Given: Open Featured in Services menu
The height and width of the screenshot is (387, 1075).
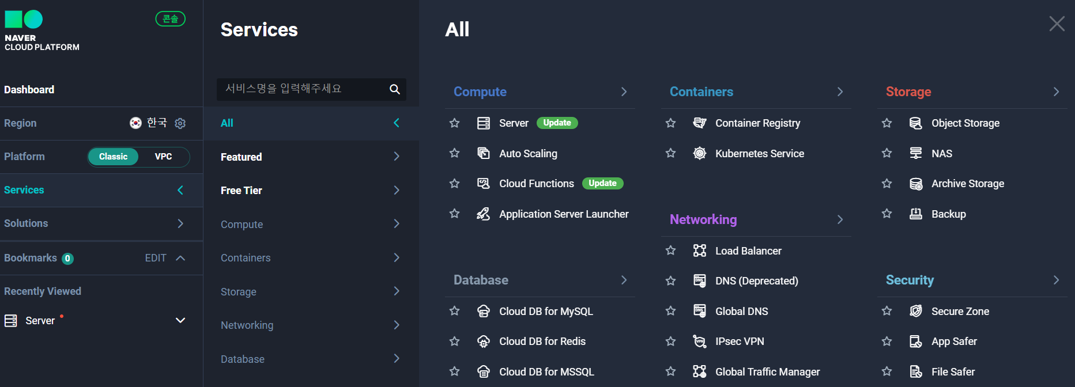Looking at the screenshot, I should point(311,157).
